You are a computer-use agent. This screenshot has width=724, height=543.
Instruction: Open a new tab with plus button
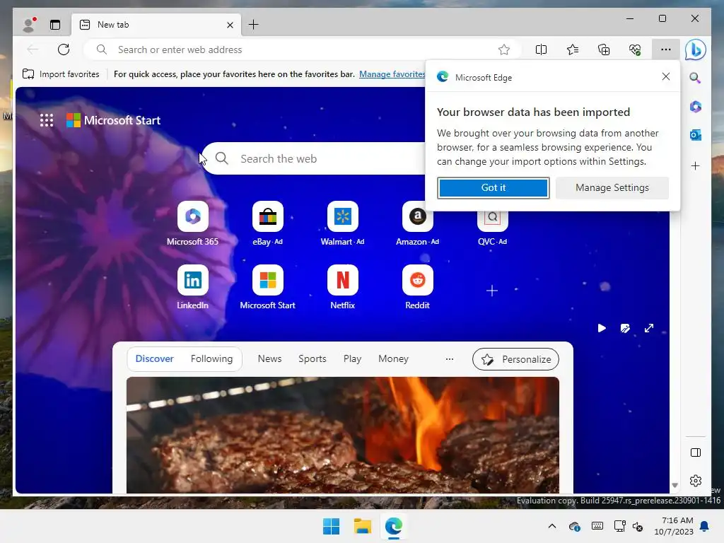pyautogui.click(x=254, y=25)
